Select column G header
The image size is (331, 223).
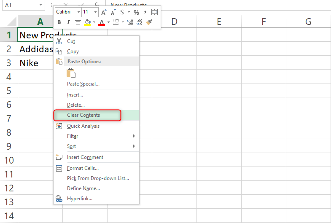click(308, 21)
